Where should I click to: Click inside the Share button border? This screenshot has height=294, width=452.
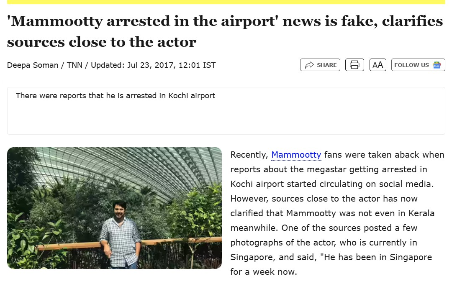[320, 65]
